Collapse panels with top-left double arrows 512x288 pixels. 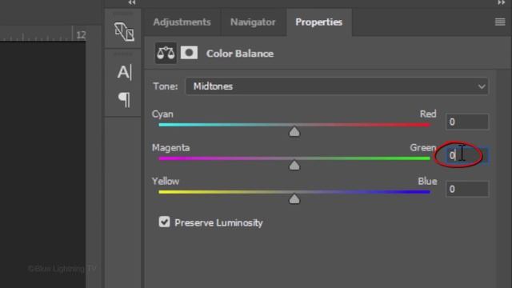131,2
